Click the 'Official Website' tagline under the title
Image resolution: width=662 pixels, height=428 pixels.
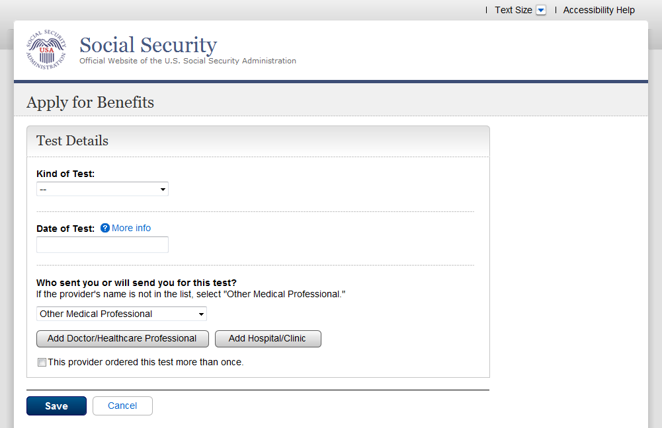point(188,61)
